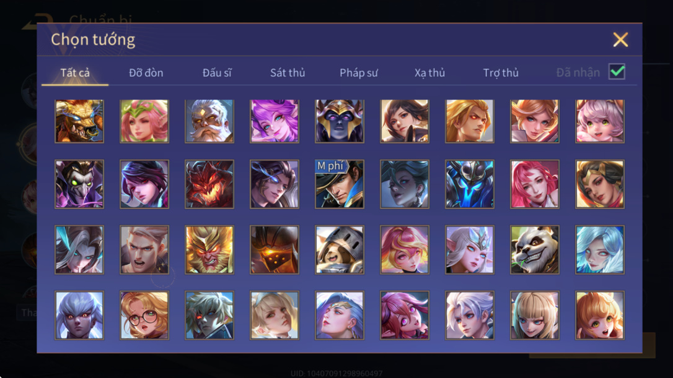Open the Đấu sĩ tab
The height and width of the screenshot is (378, 673).
(x=217, y=73)
